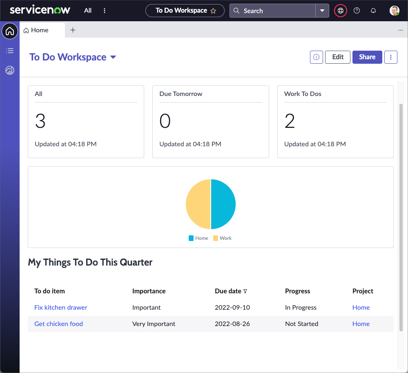Viewport: 408px width, 373px height.
Task: Unfavorite To Do Workspace via the star
Action: (214, 11)
